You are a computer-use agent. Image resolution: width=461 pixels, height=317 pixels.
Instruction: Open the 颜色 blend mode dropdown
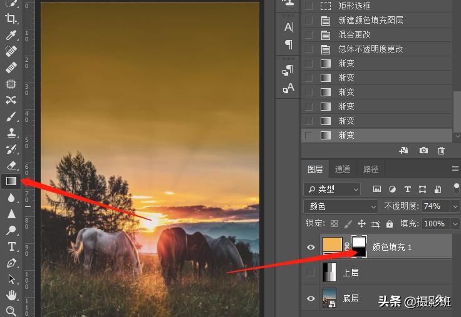pyautogui.click(x=341, y=206)
